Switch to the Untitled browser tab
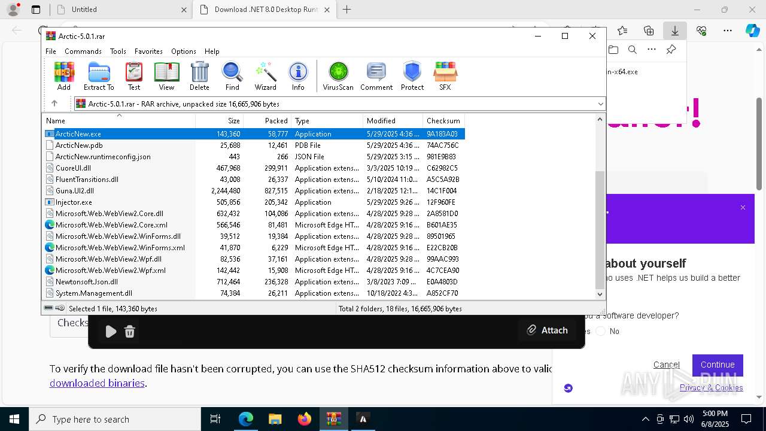The width and height of the screenshot is (766, 431). (x=120, y=10)
